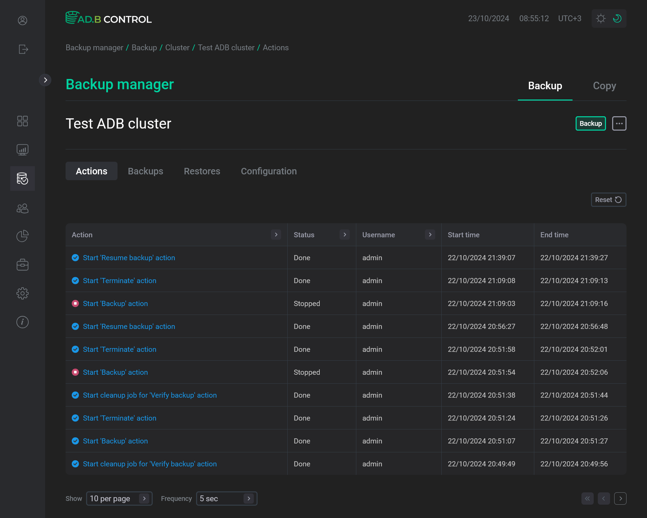Click 'Stopped' status in 21:09:03 row
The width and height of the screenshot is (647, 518).
(307, 303)
